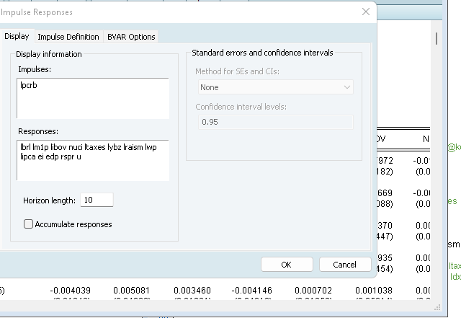Select the table cell showing 0.005081
461x318 pixels.
pyautogui.click(x=132, y=291)
